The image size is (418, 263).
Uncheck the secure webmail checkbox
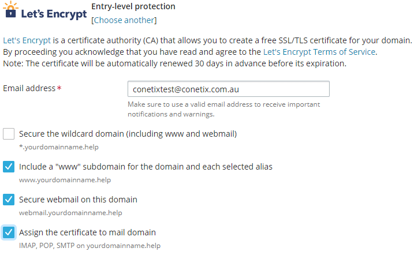[9, 200]
